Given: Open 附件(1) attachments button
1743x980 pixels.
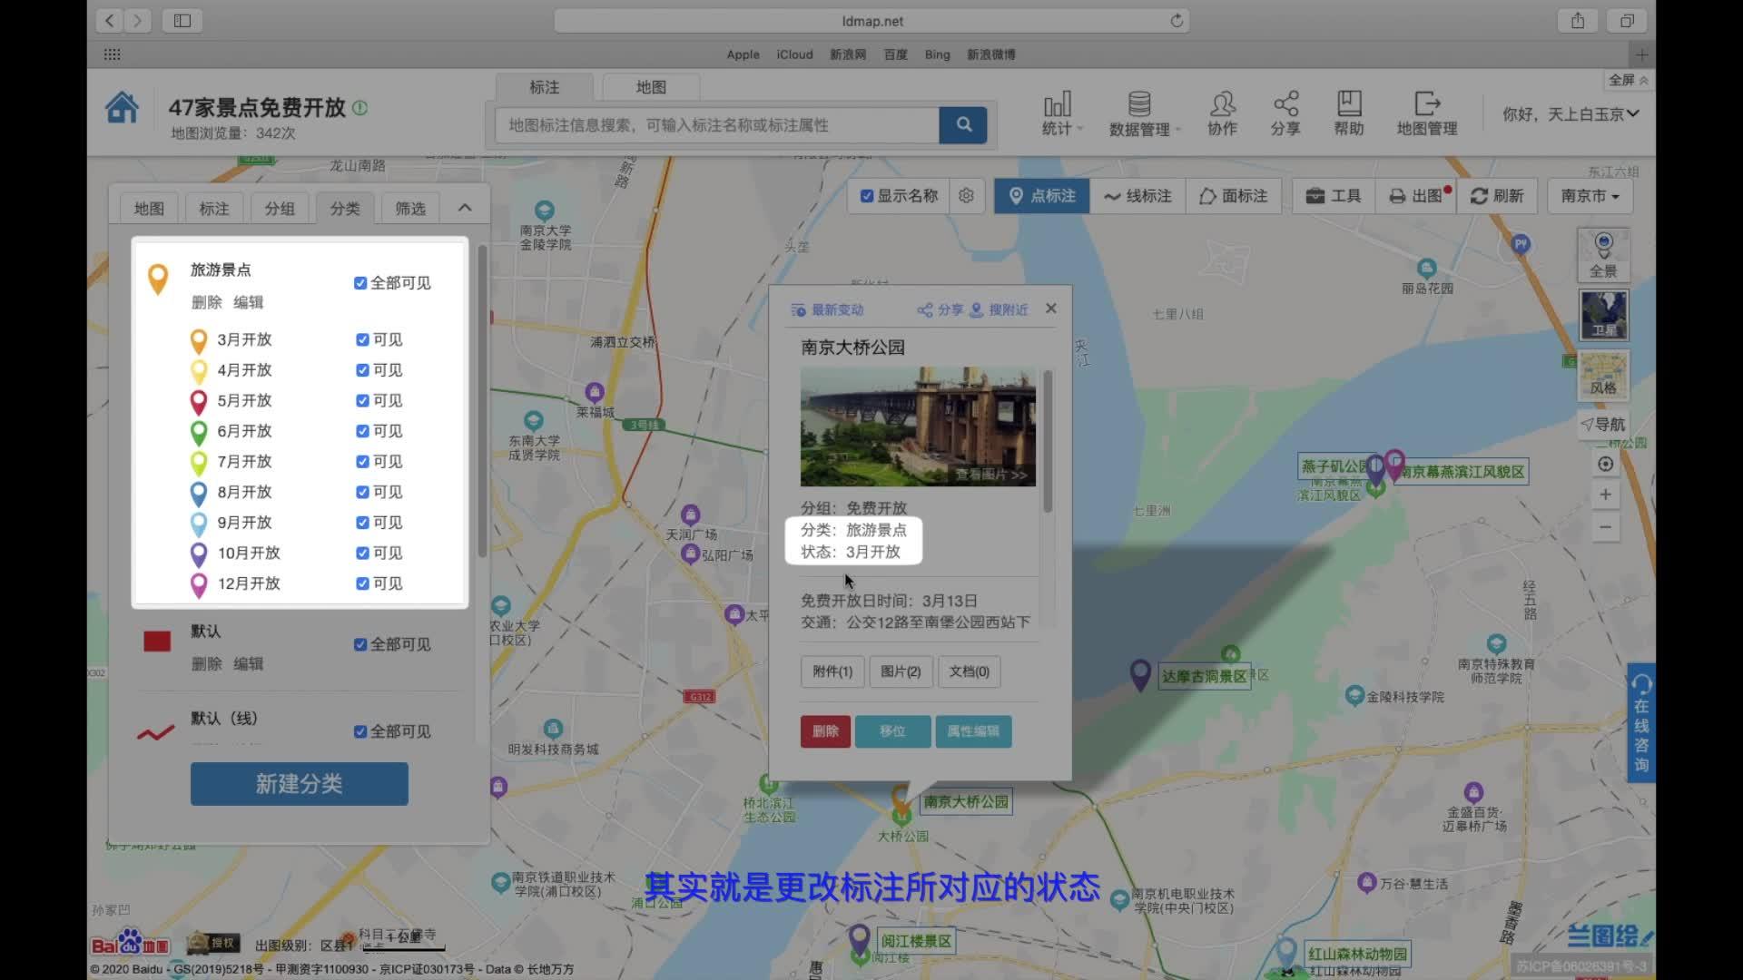Looking at the screenshot, I should (832, 671).
